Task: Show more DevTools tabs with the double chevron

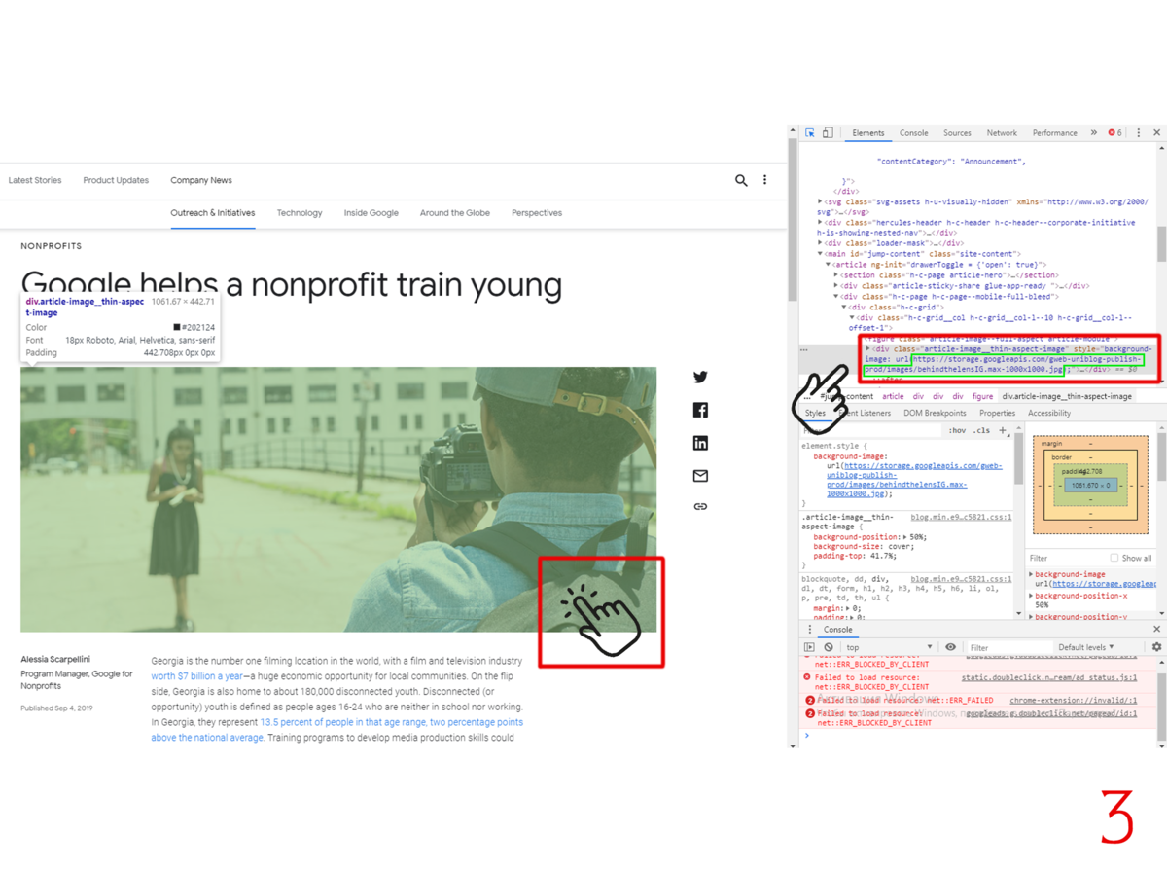Action: coord(1093,133)
